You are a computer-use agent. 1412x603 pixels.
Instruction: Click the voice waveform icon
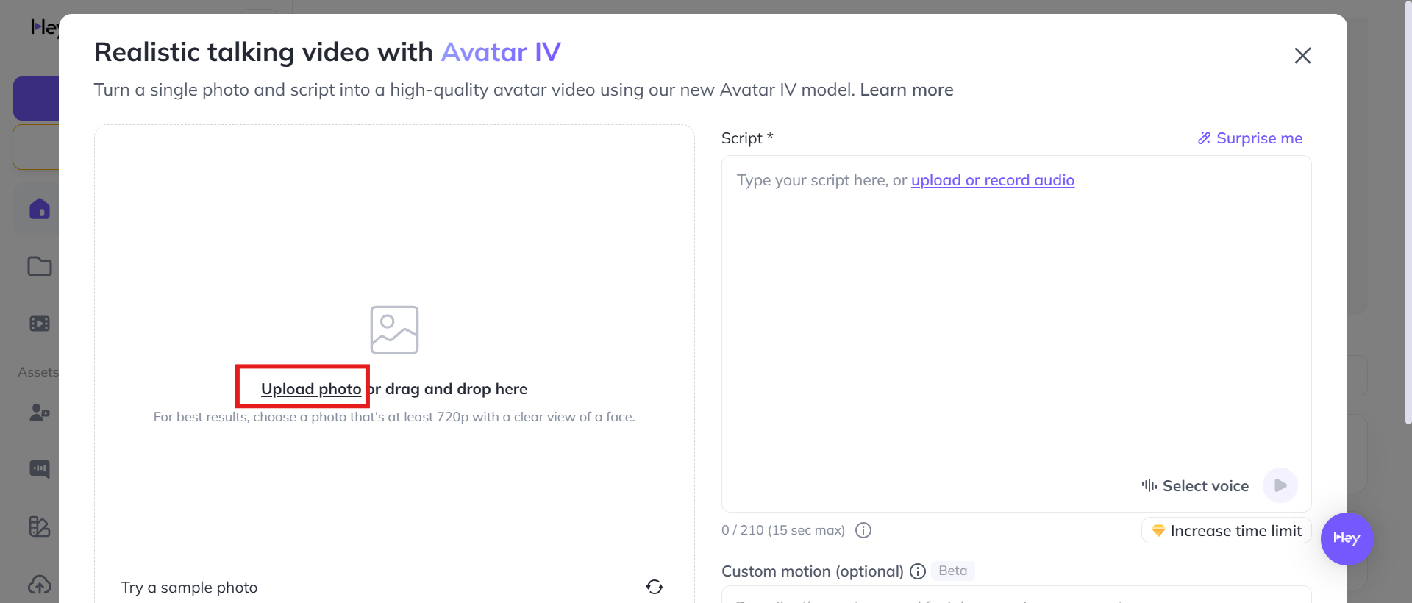click(x=1149, y=485)
